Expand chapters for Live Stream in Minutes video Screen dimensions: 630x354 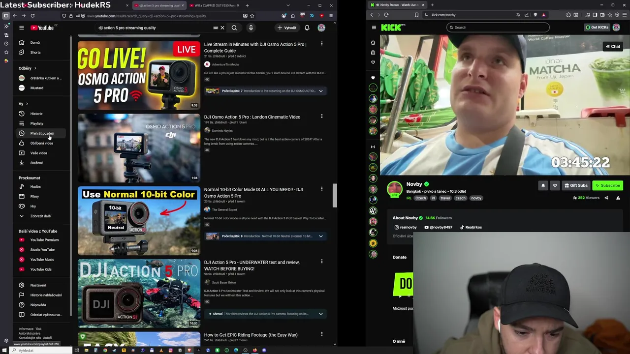coord(321,91)
